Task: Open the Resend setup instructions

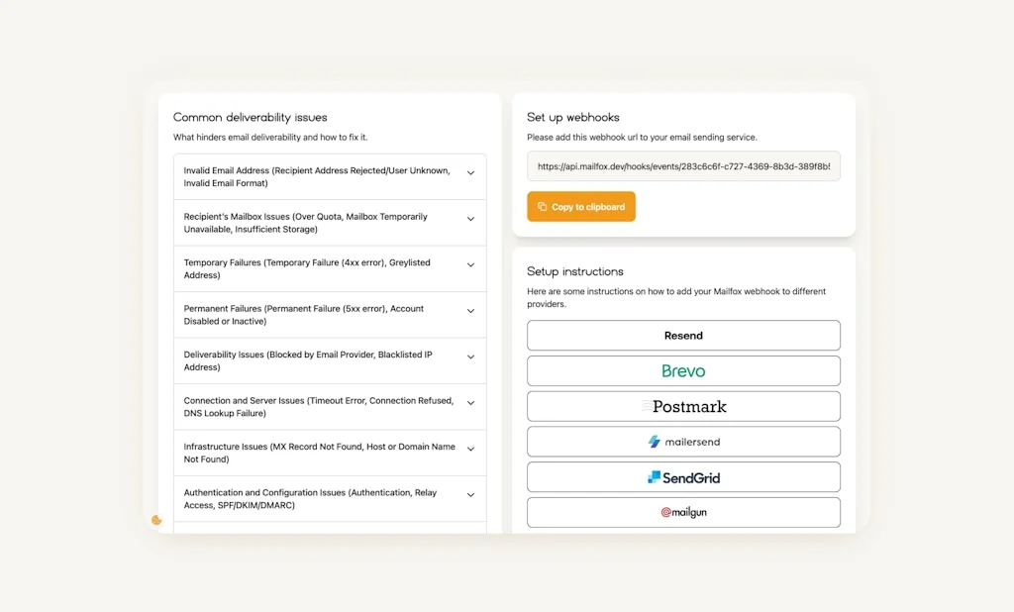Action: (x=682, y=335)
